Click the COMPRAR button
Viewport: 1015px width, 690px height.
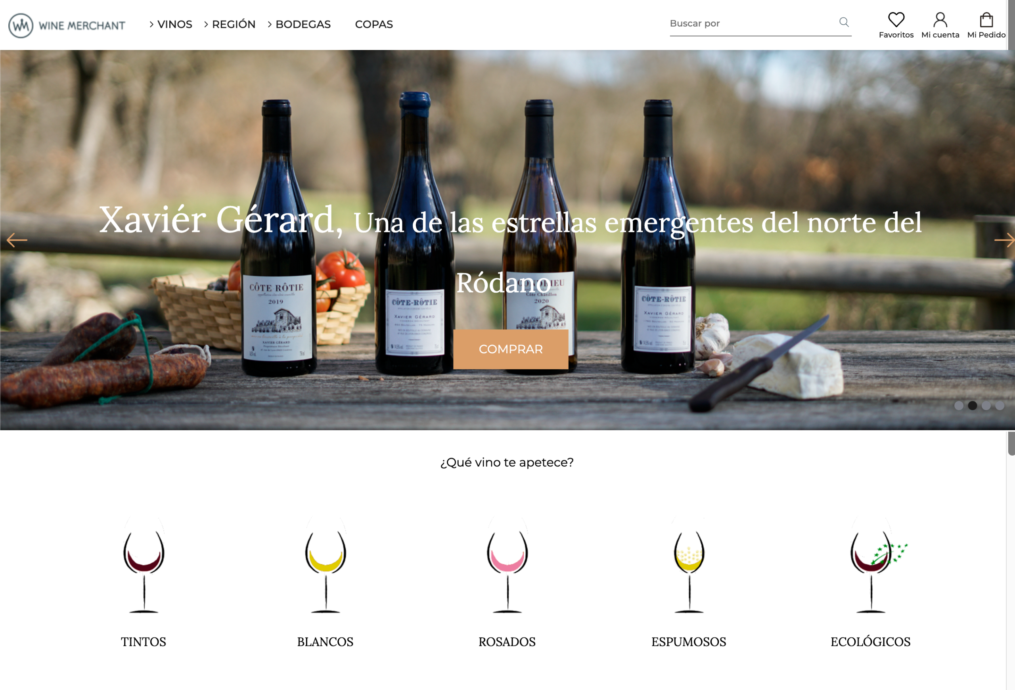tap(511, 349)
